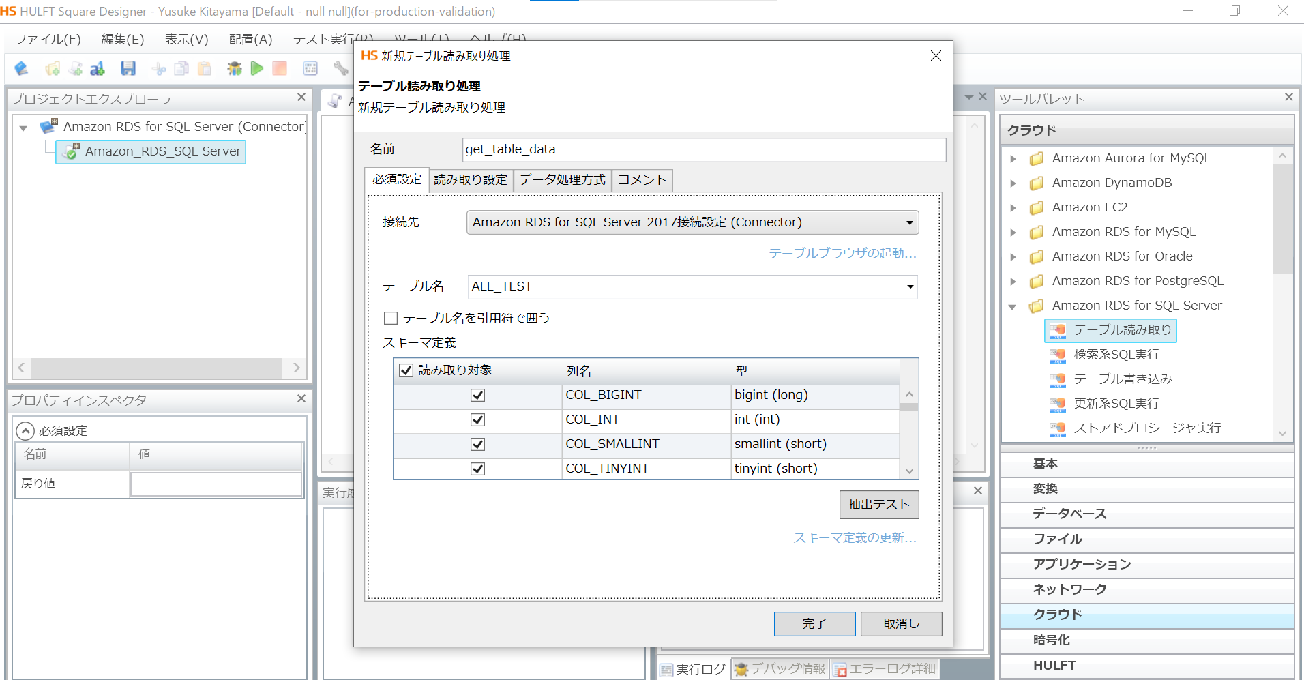Collapse the project tree root node

click(x=23, y=128)
